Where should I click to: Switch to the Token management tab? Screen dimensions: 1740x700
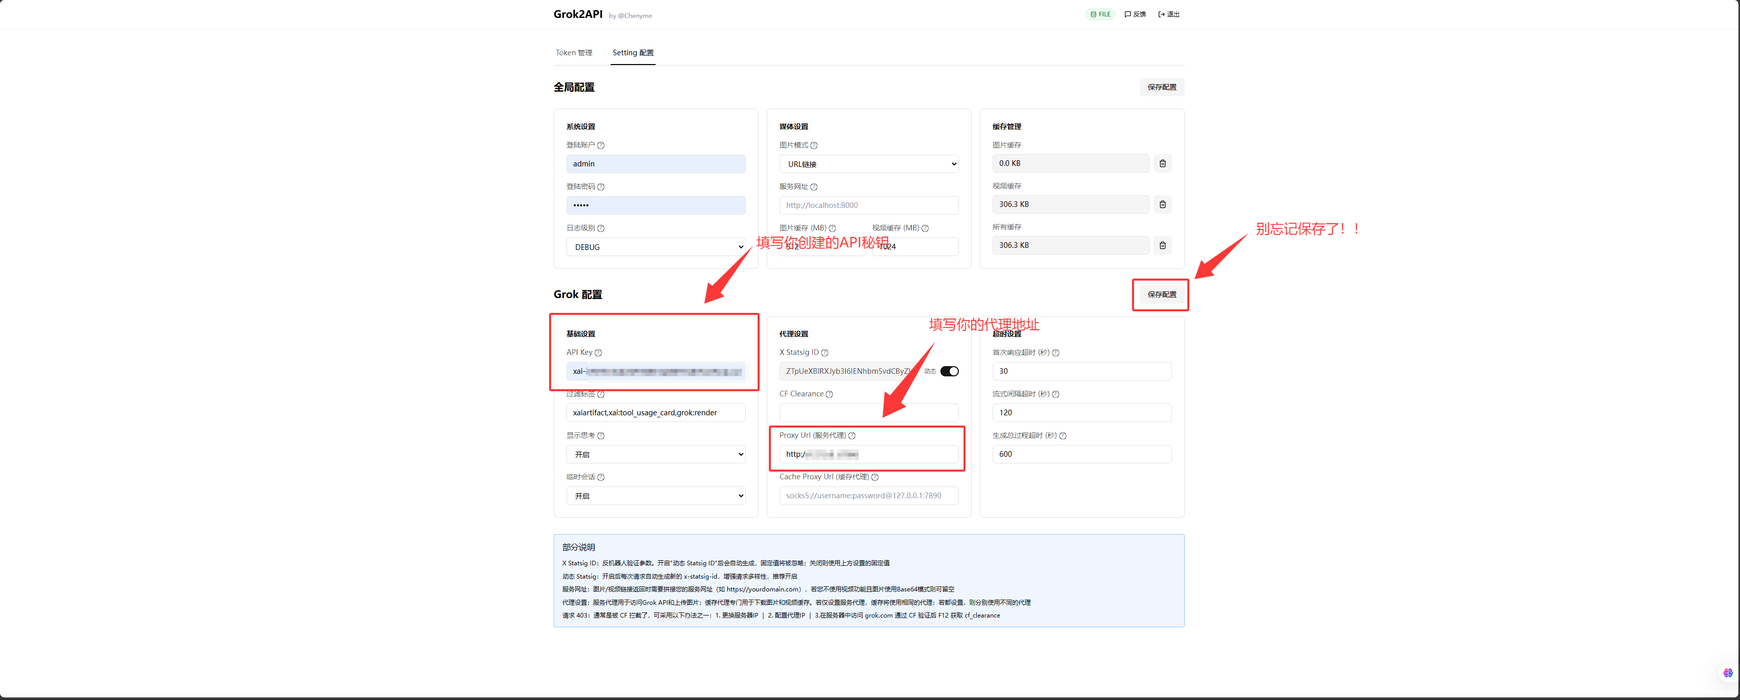(574, 53)
